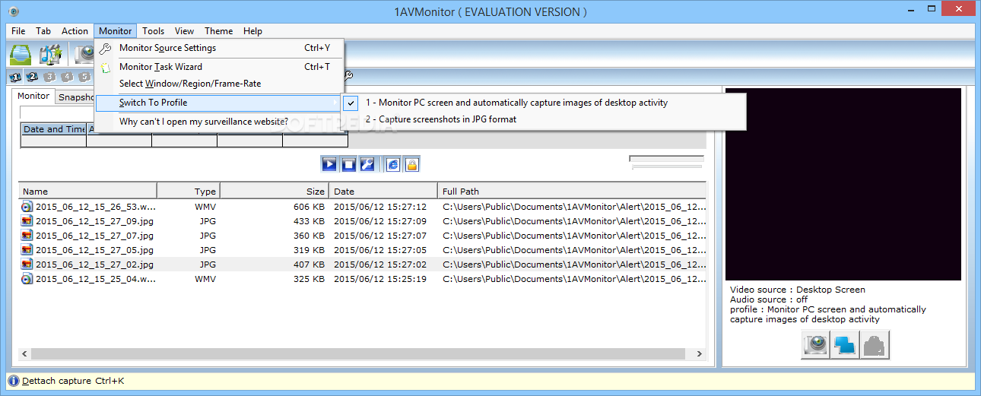Click left arrow of horizontal scrollbar
Image resolution: width=981 pixels, height=396 pixels.
click(24, 354)
